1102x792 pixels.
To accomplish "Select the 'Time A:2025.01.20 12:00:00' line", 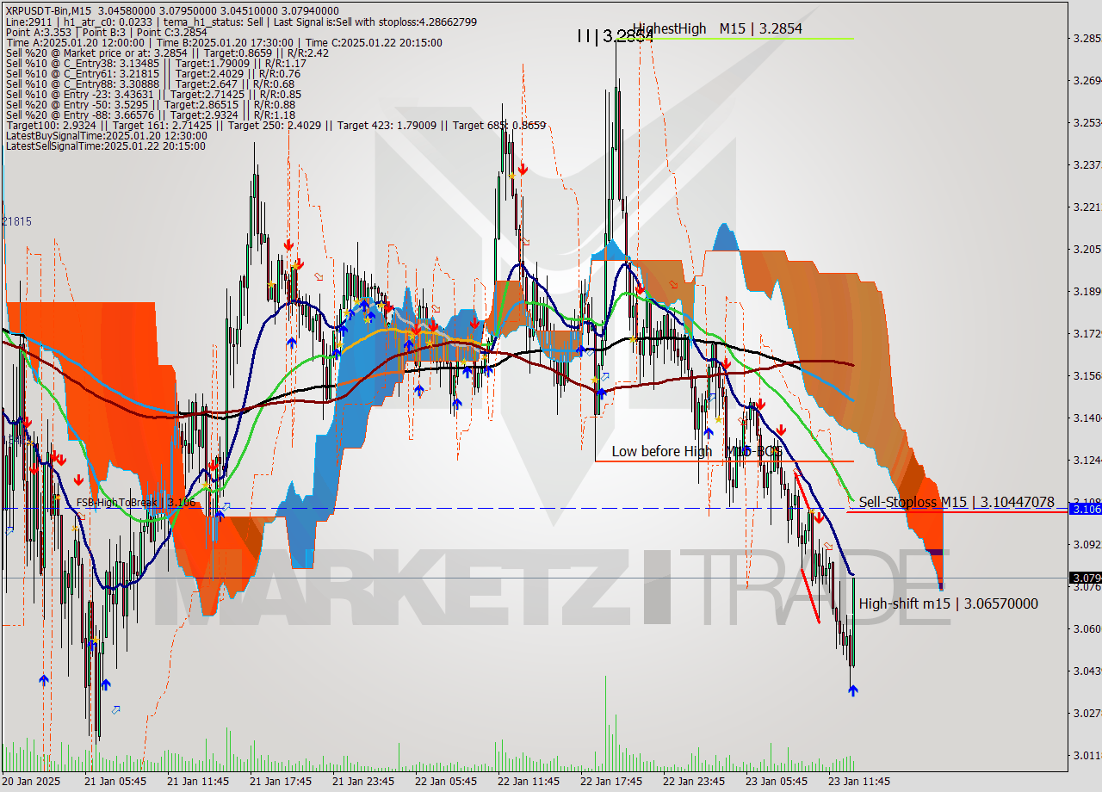I will click(x=224, y=42).
